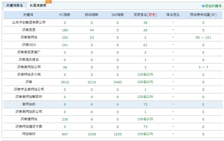
Task: Click Baidu rank 61 for 济南SEO
Action: pyautogui.click(x=145, y=45)
